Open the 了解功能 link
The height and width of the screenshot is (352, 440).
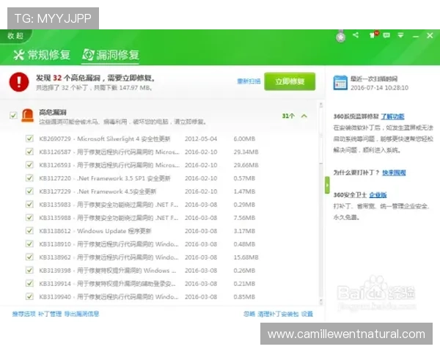tap(392, 117)
